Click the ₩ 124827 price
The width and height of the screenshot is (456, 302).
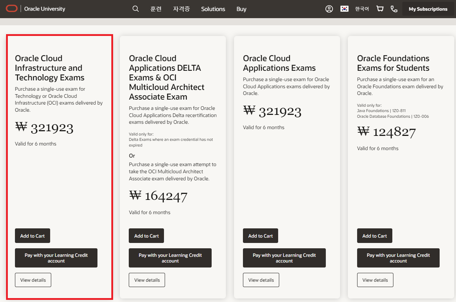pos(386,132)
